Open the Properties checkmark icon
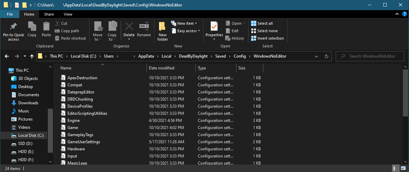This screenshot has width=409, height=172. point(214,26)
